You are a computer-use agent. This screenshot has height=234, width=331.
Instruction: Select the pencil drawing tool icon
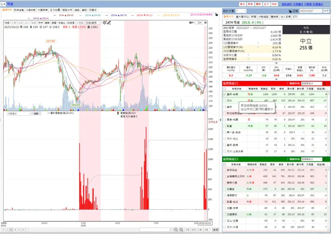pyautogui.click(x=109, y=23)
